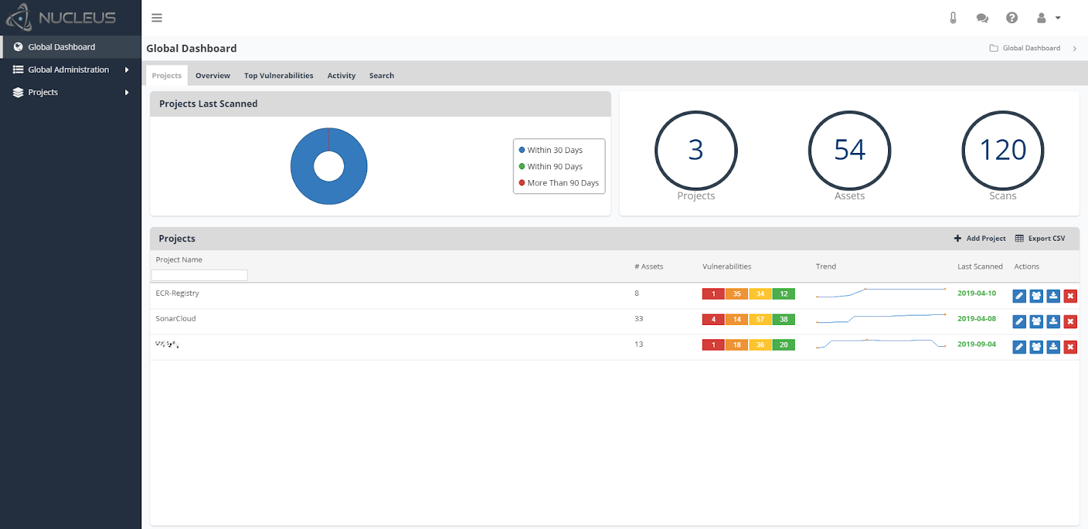Select the red critical count for SonarCloud
This screenshot has width=1088, height=529.
click(x=713, y=320)
